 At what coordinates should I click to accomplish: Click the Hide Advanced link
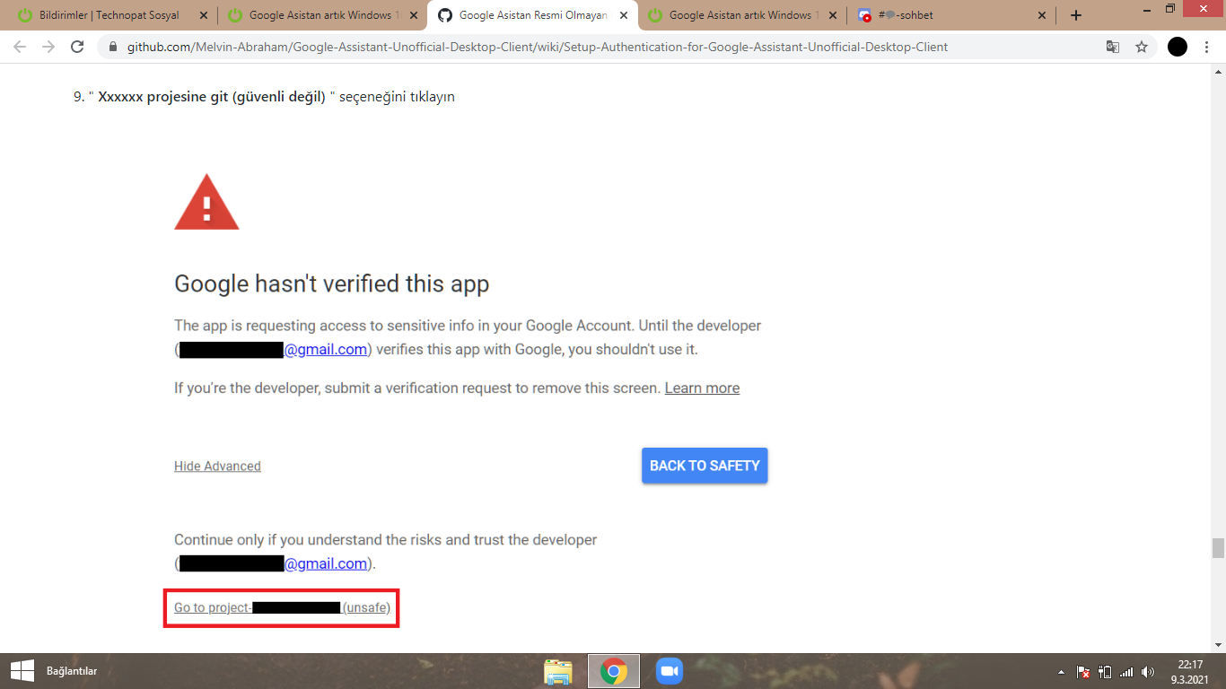(x=217, y=467)
